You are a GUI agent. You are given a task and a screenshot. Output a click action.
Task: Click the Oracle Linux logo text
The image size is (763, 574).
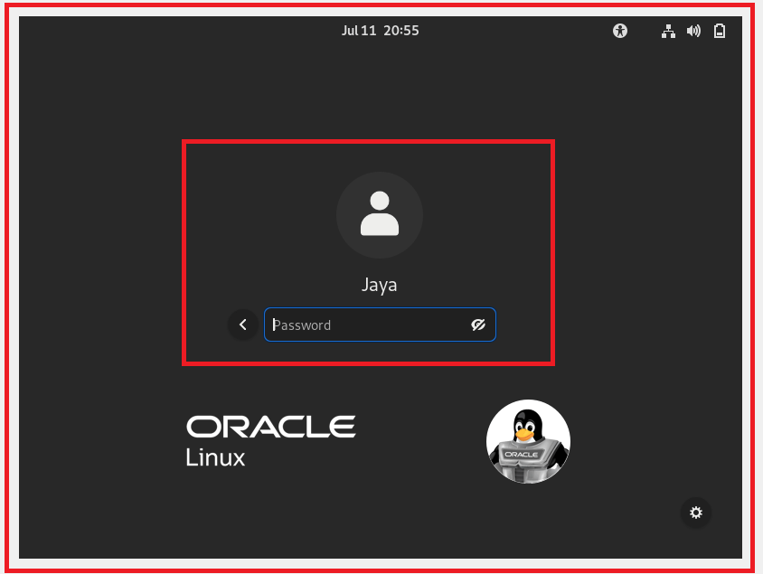pos(270,441)
